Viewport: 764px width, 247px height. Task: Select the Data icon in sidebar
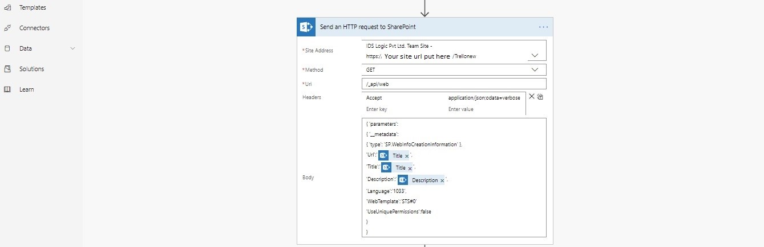(7, 48)
